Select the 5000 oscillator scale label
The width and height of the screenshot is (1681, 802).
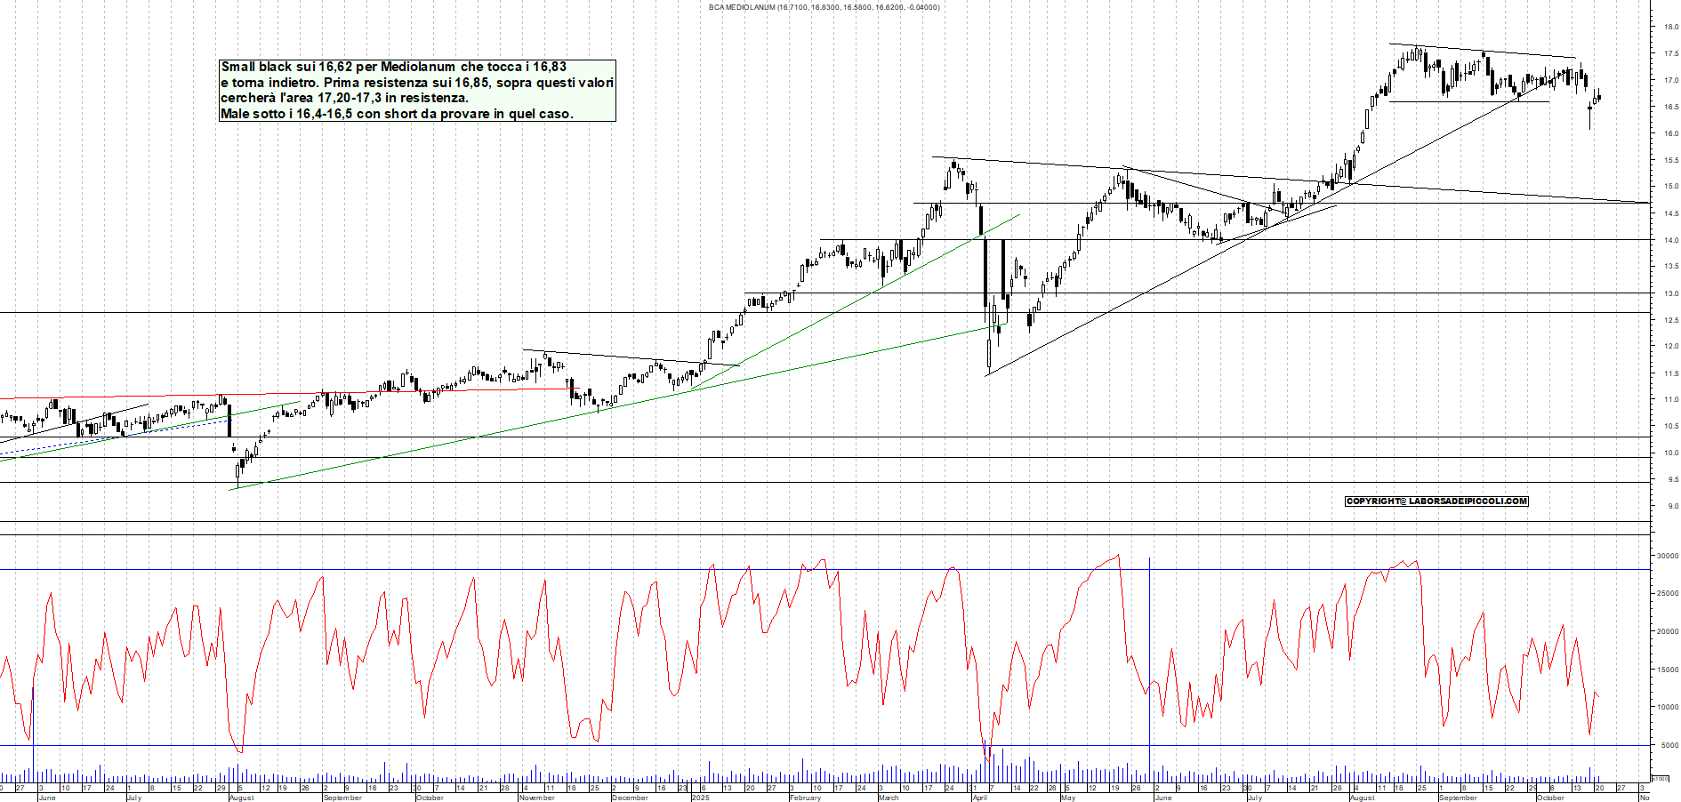pos(1669,746)
